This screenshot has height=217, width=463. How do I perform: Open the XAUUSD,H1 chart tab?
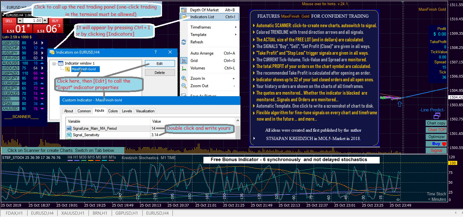click(x=73, y=213)
